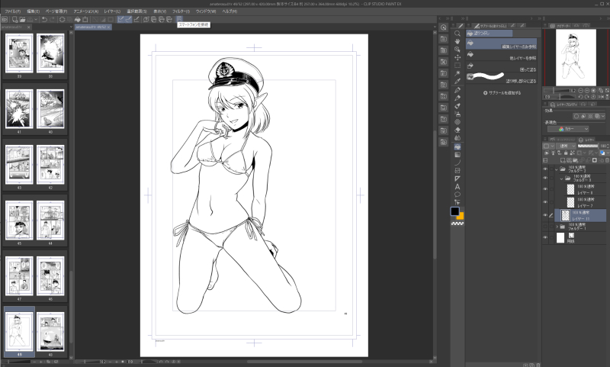610x367 pixels.
Task: Select the Eraser tool
Action: 457,130
